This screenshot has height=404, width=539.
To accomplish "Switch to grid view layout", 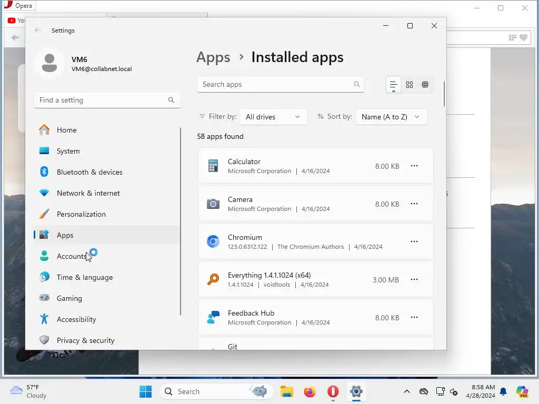I will coord(409,85).
